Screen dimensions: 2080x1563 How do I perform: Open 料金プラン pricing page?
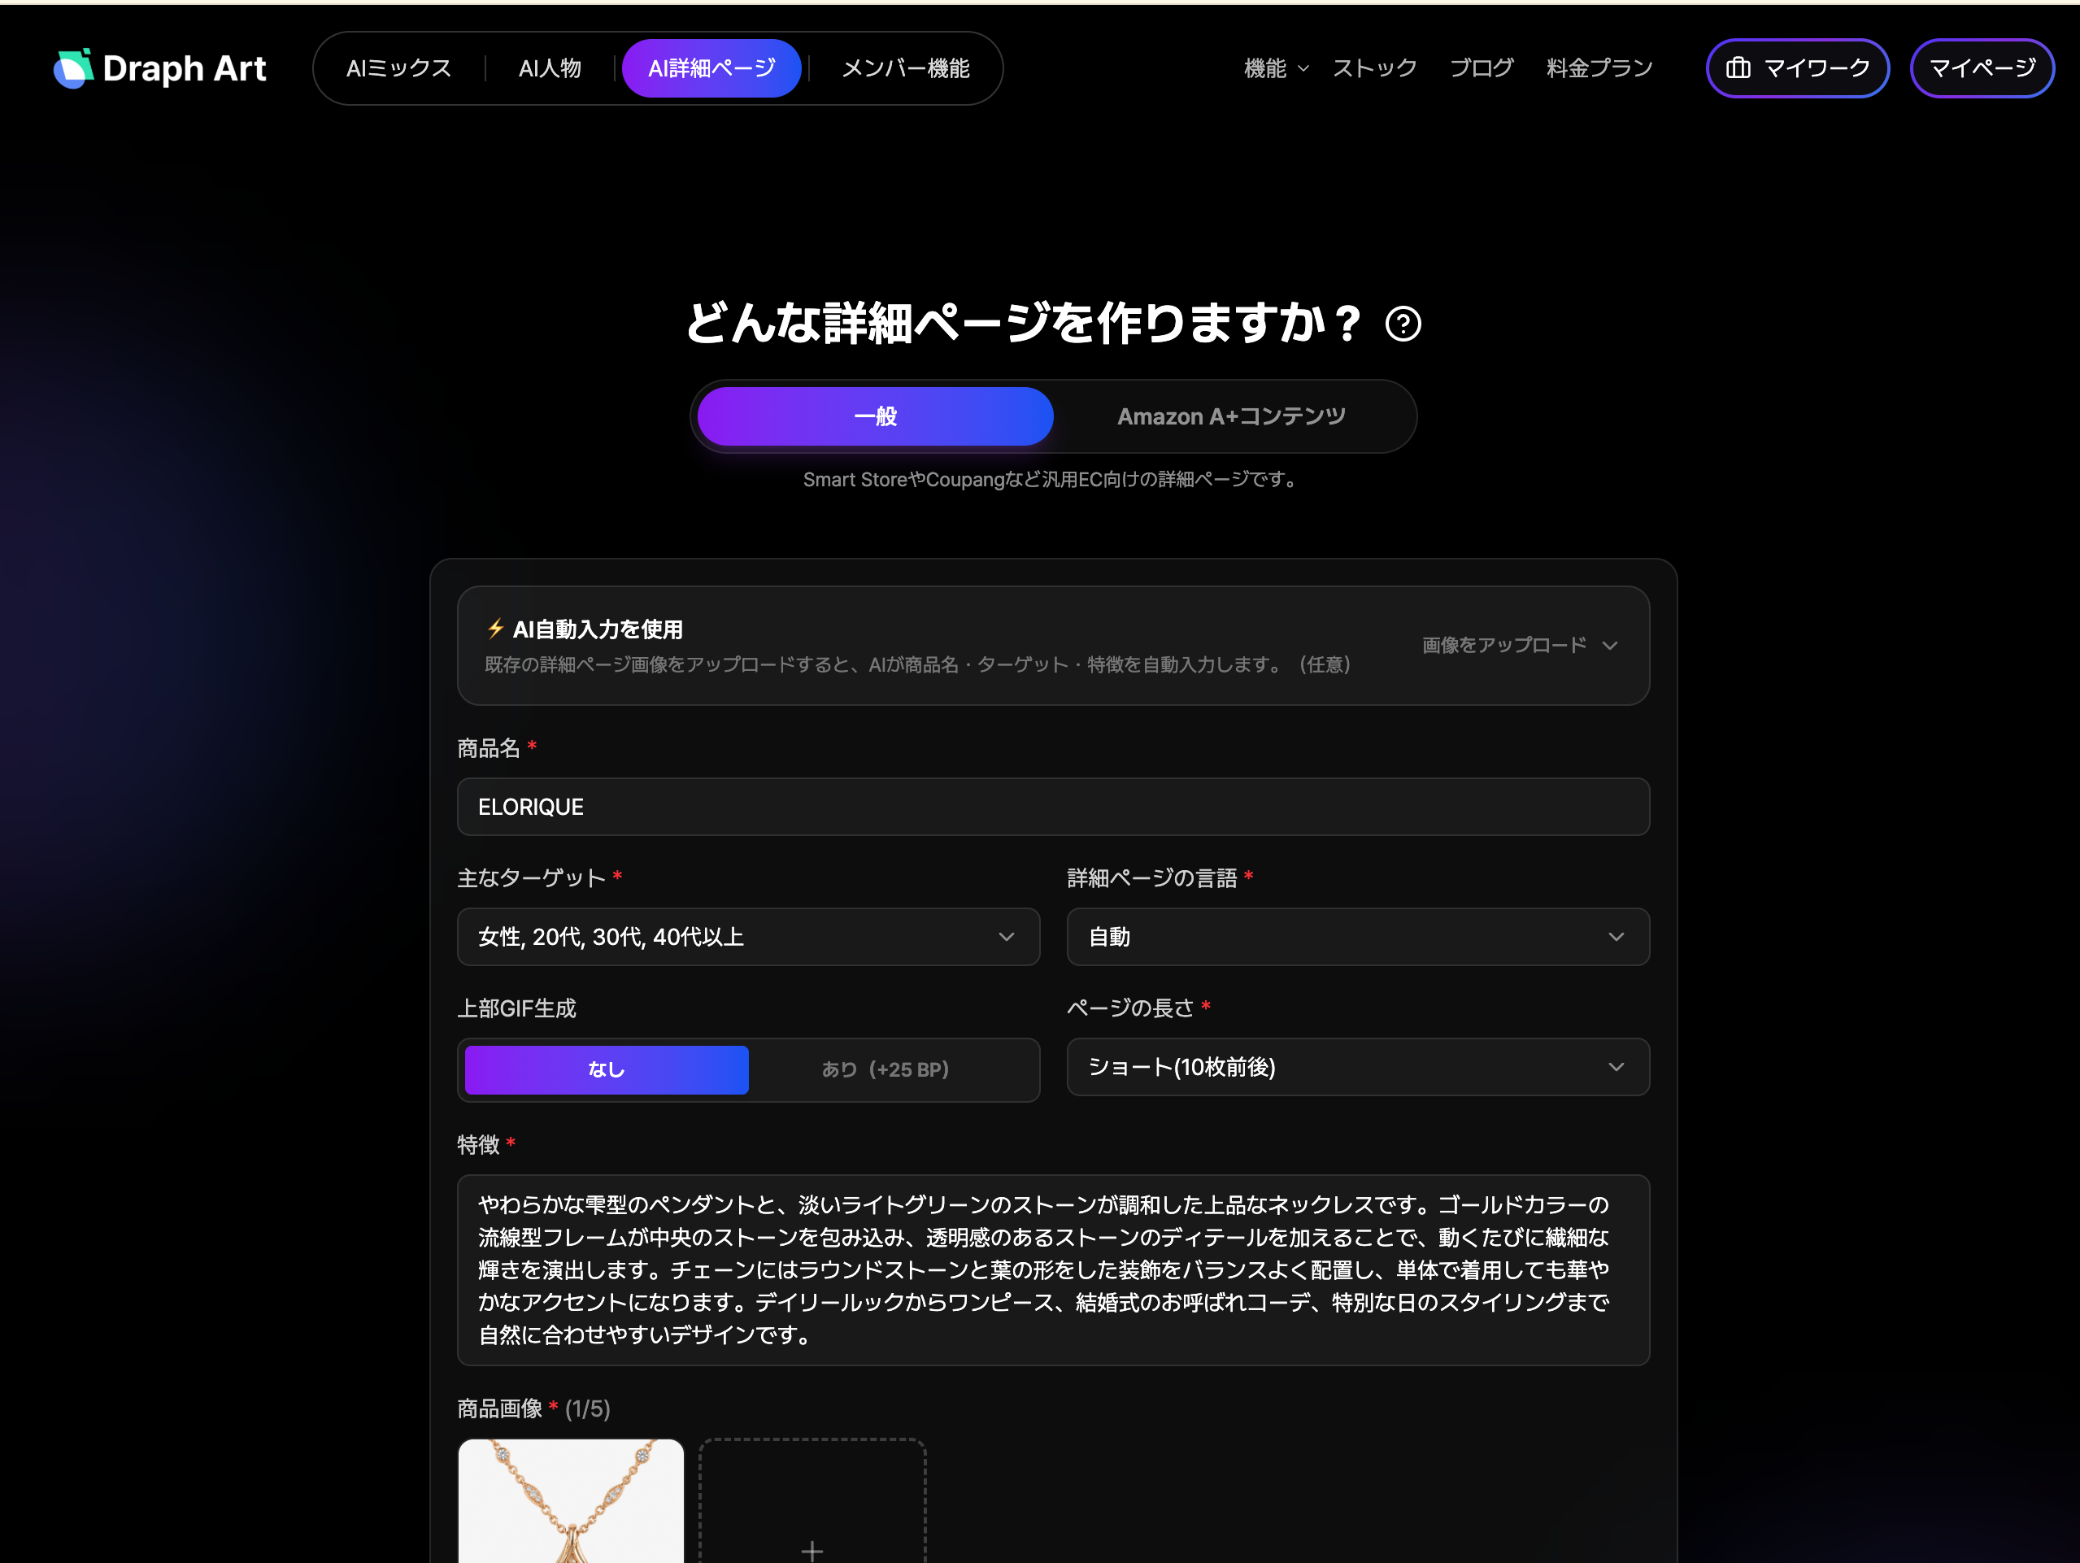1599,68
